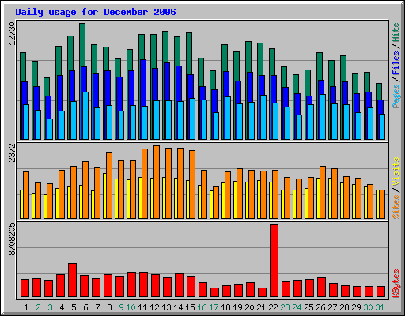Click the day 22 axis label
Screen dimensions: 405x316
[x=273, y=307]
